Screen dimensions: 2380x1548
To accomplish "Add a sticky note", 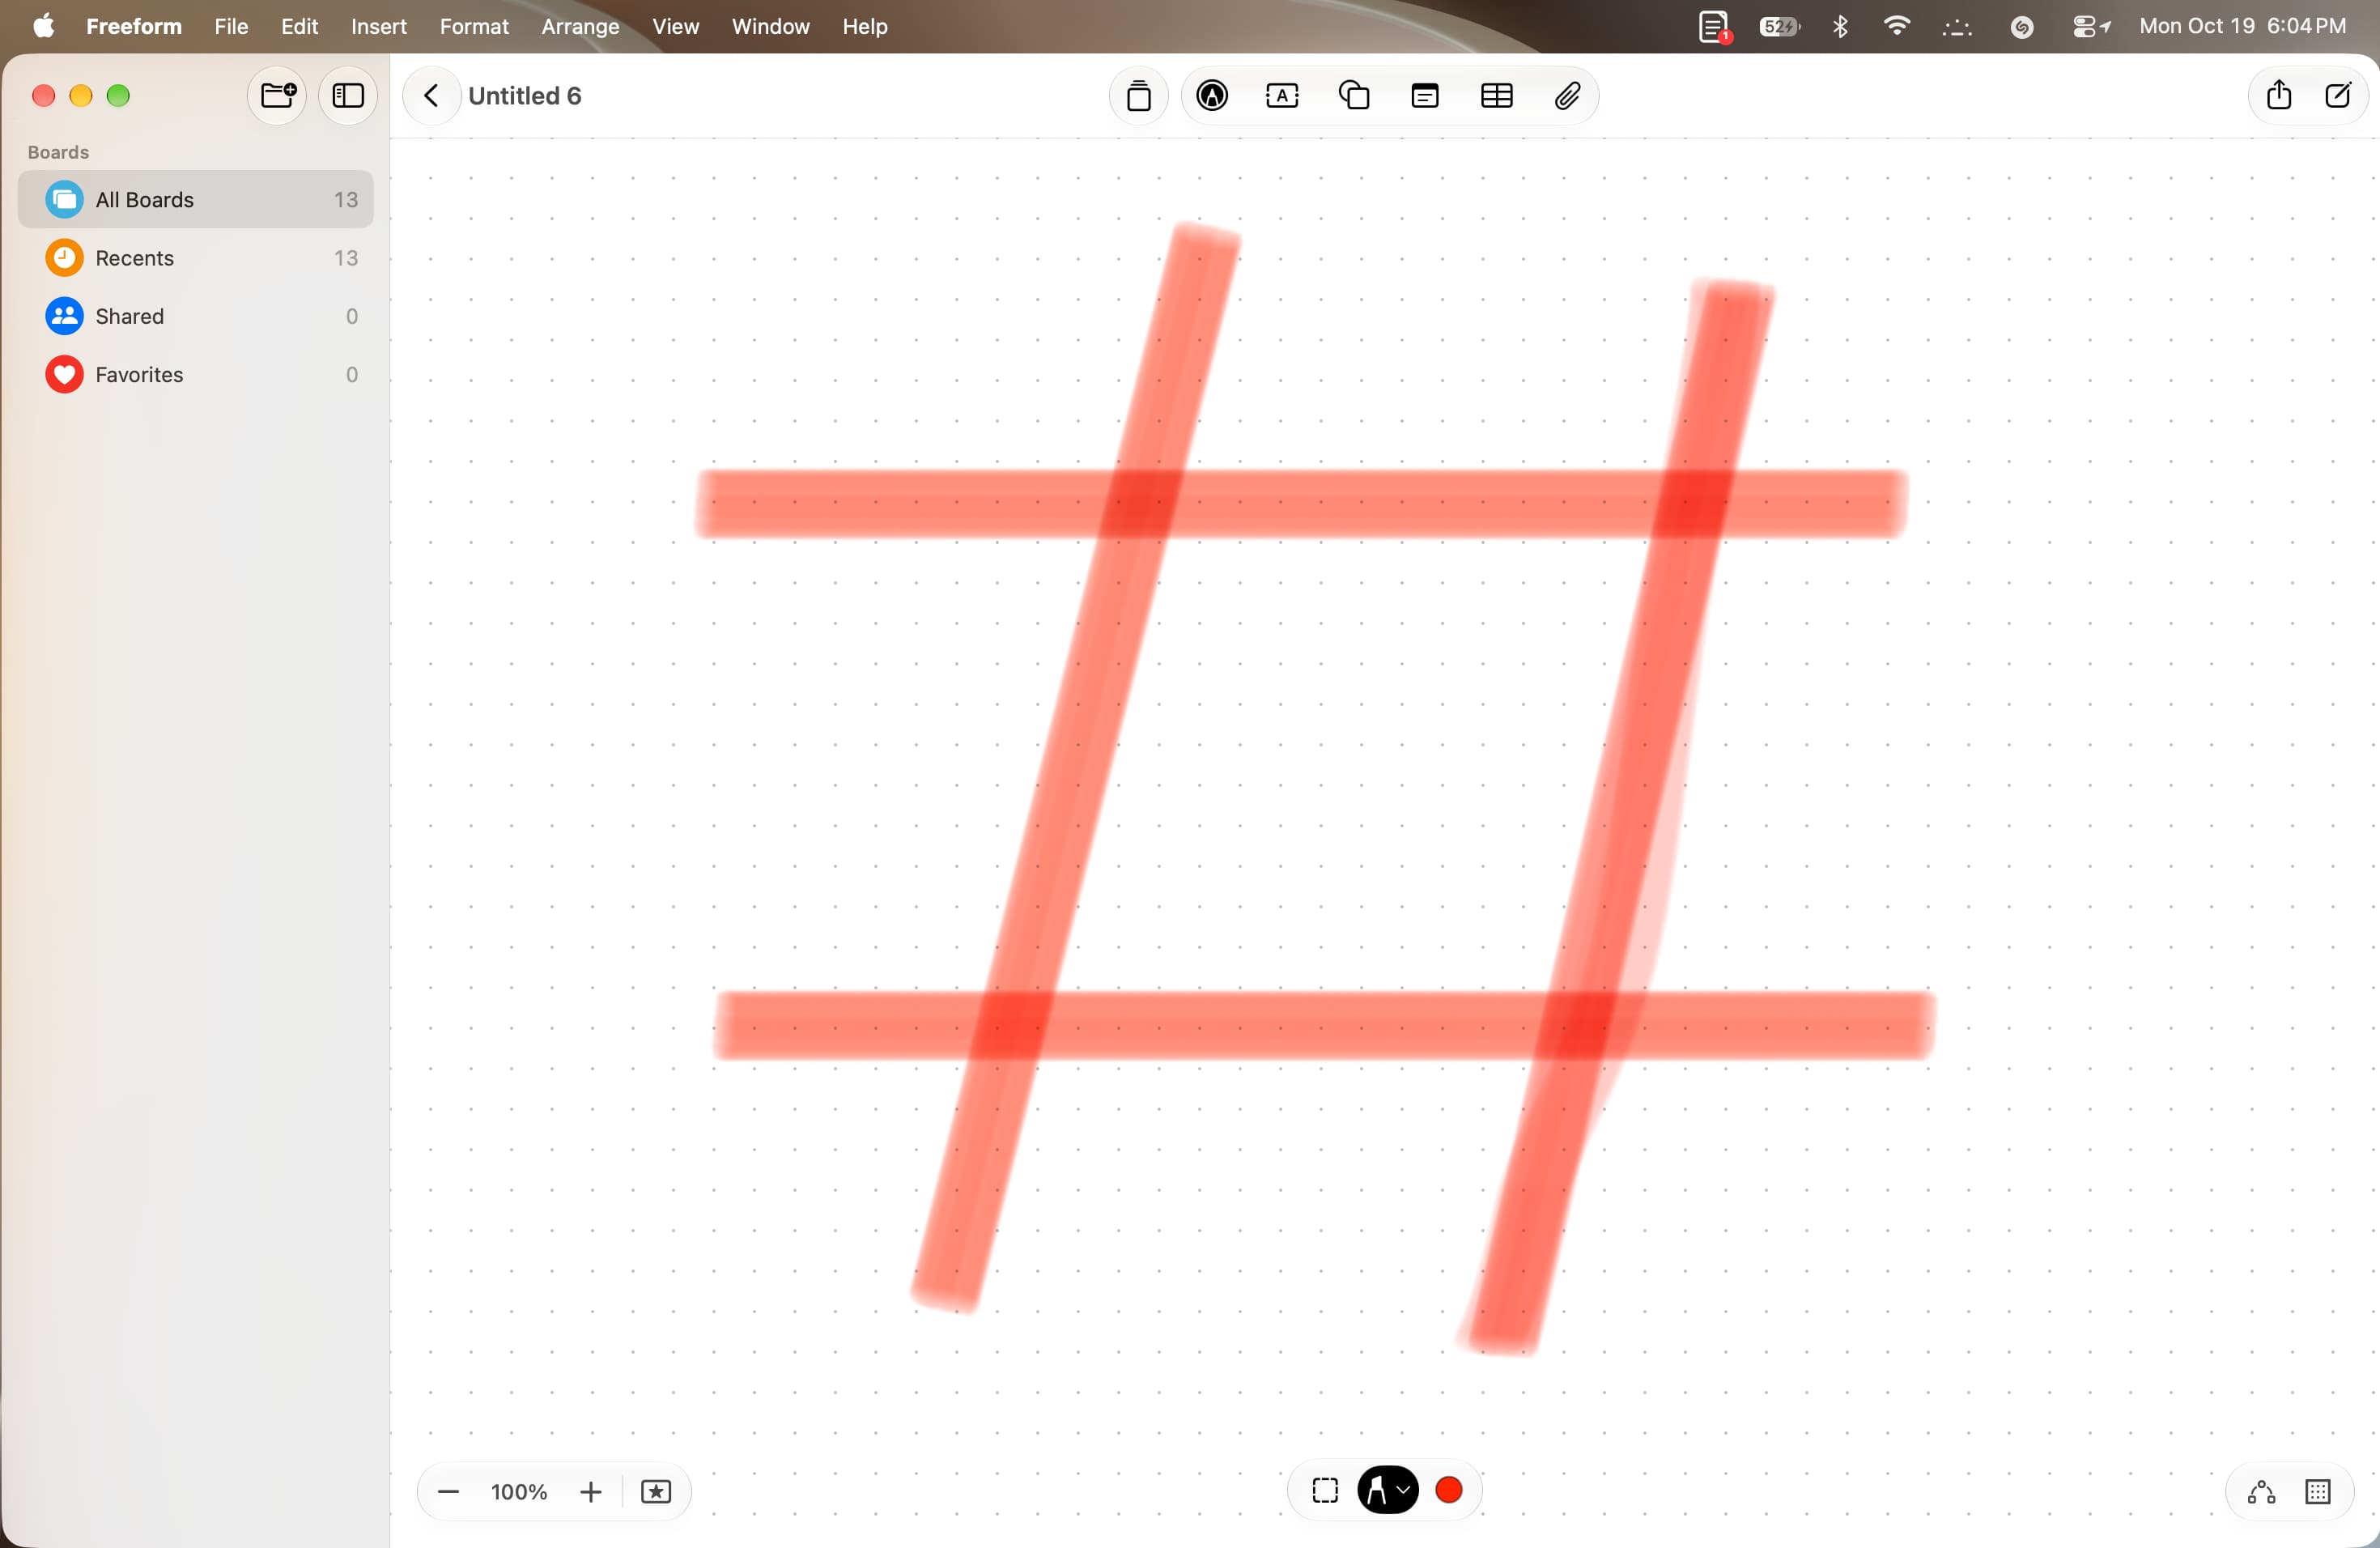I will 1424,96.
